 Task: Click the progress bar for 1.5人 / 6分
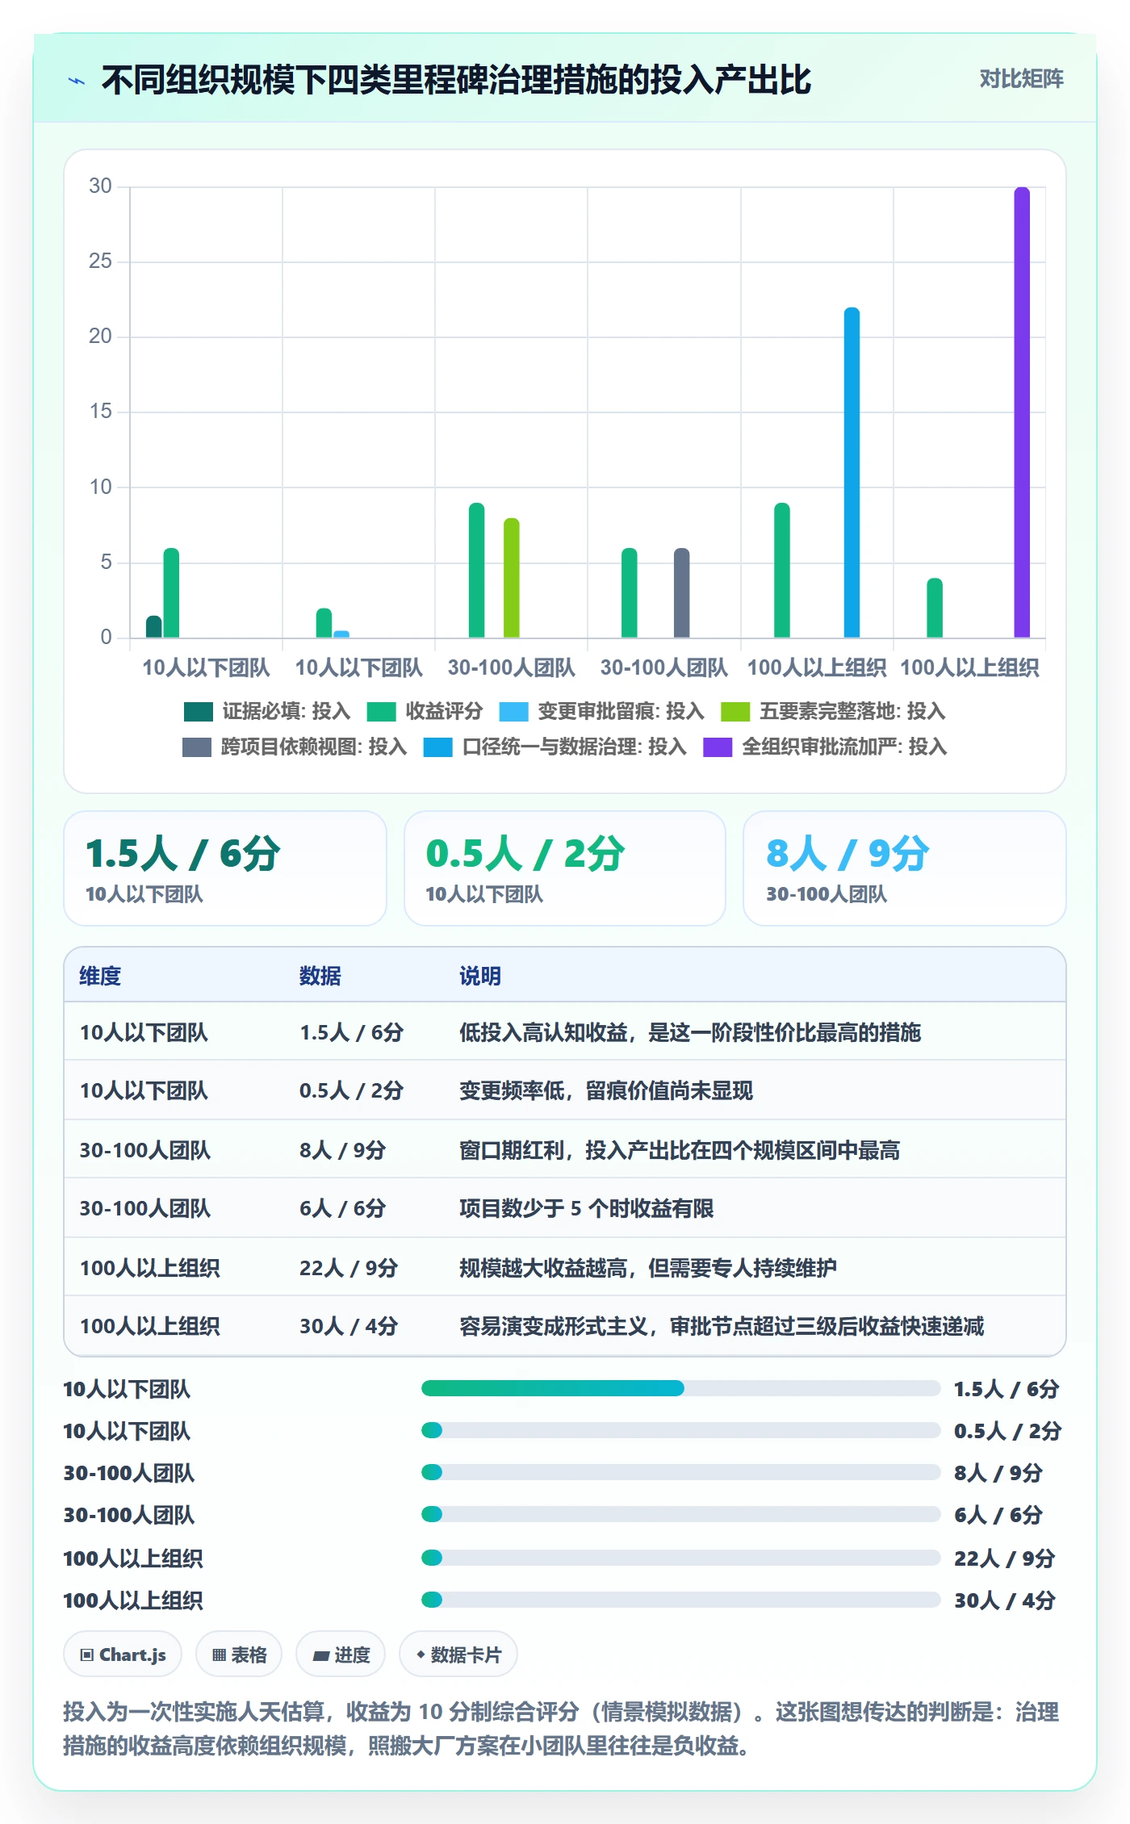click(x=681, y=1388)
